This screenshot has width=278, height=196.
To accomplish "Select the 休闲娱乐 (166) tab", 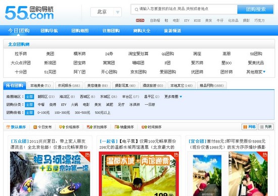I will point(69,86).
